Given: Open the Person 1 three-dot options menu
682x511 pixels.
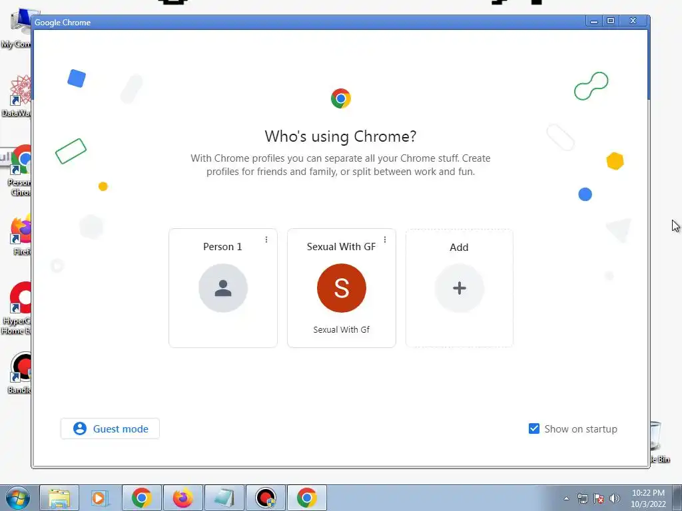Looking at the screenshot, I should (x=266, y=240).
